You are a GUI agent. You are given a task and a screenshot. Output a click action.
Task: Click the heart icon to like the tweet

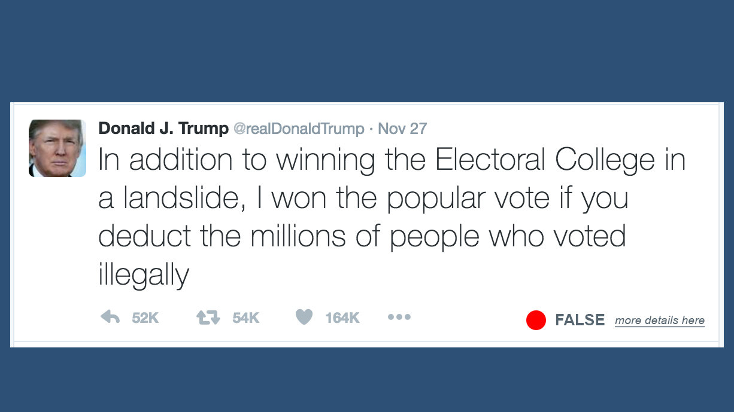coord(304,317)
